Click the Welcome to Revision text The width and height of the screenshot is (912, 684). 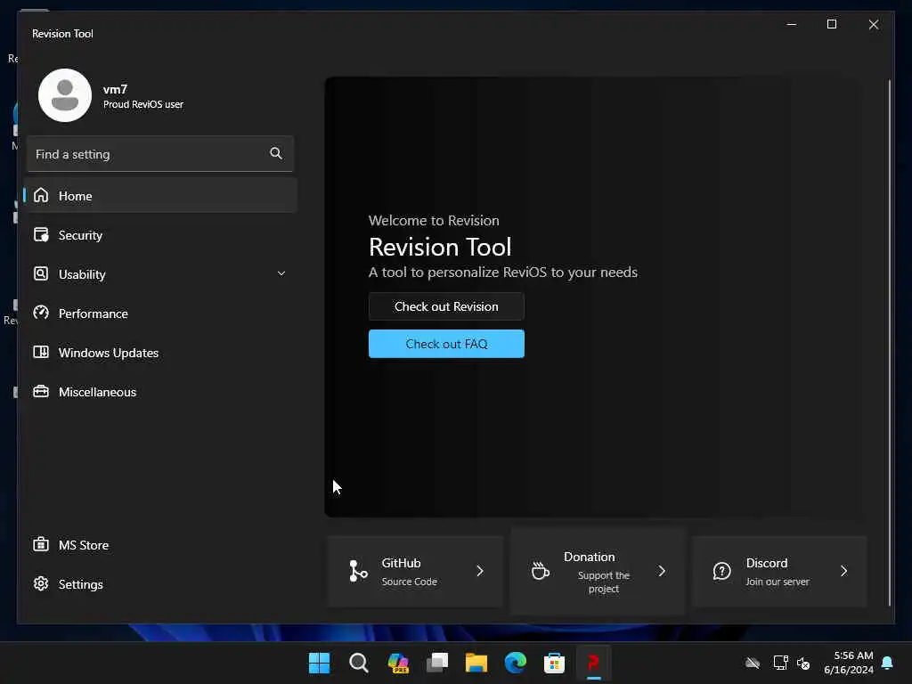tap(434, 221)
